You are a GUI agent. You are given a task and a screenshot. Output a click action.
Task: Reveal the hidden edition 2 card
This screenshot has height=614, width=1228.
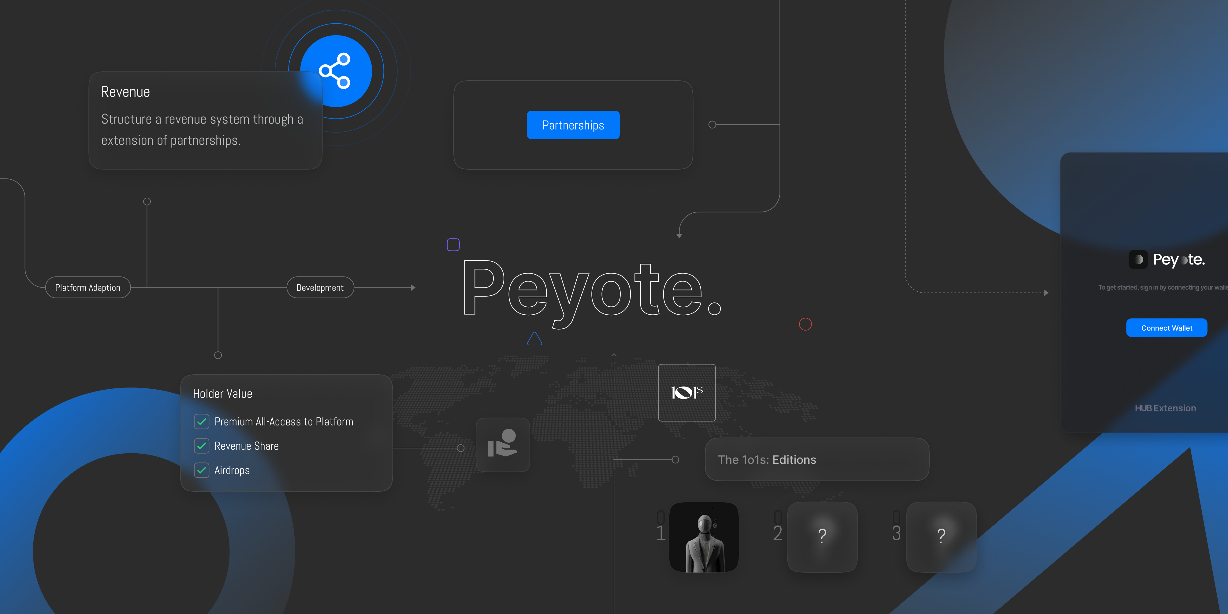[x=822, y=537]
